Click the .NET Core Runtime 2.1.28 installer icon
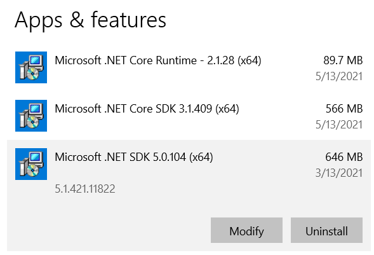The width and height of the screenshot is (374, 255). (31, 67)
